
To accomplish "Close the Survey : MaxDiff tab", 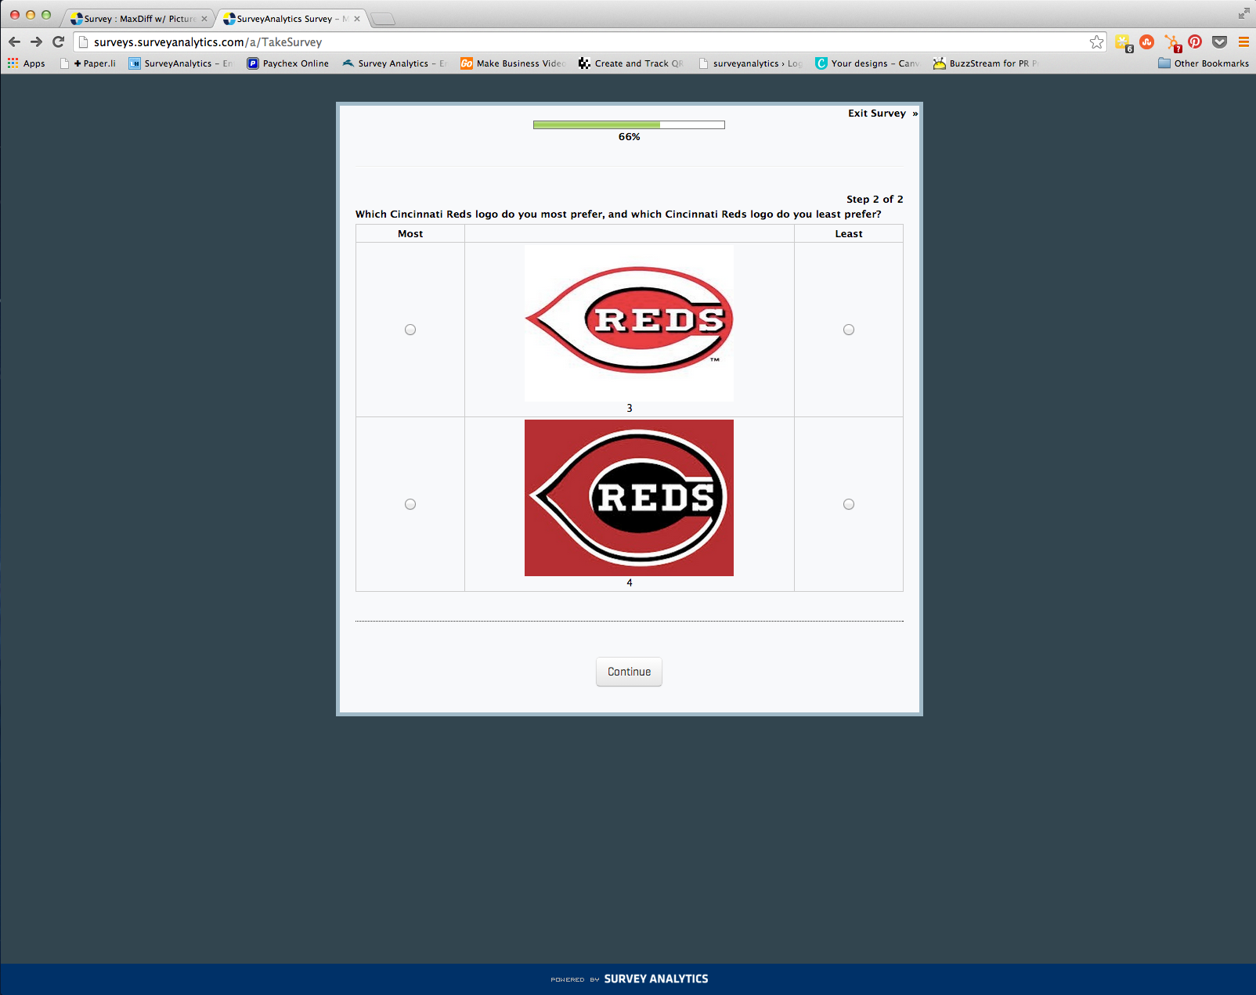I will pyautogui.click(x=204, y=19).
